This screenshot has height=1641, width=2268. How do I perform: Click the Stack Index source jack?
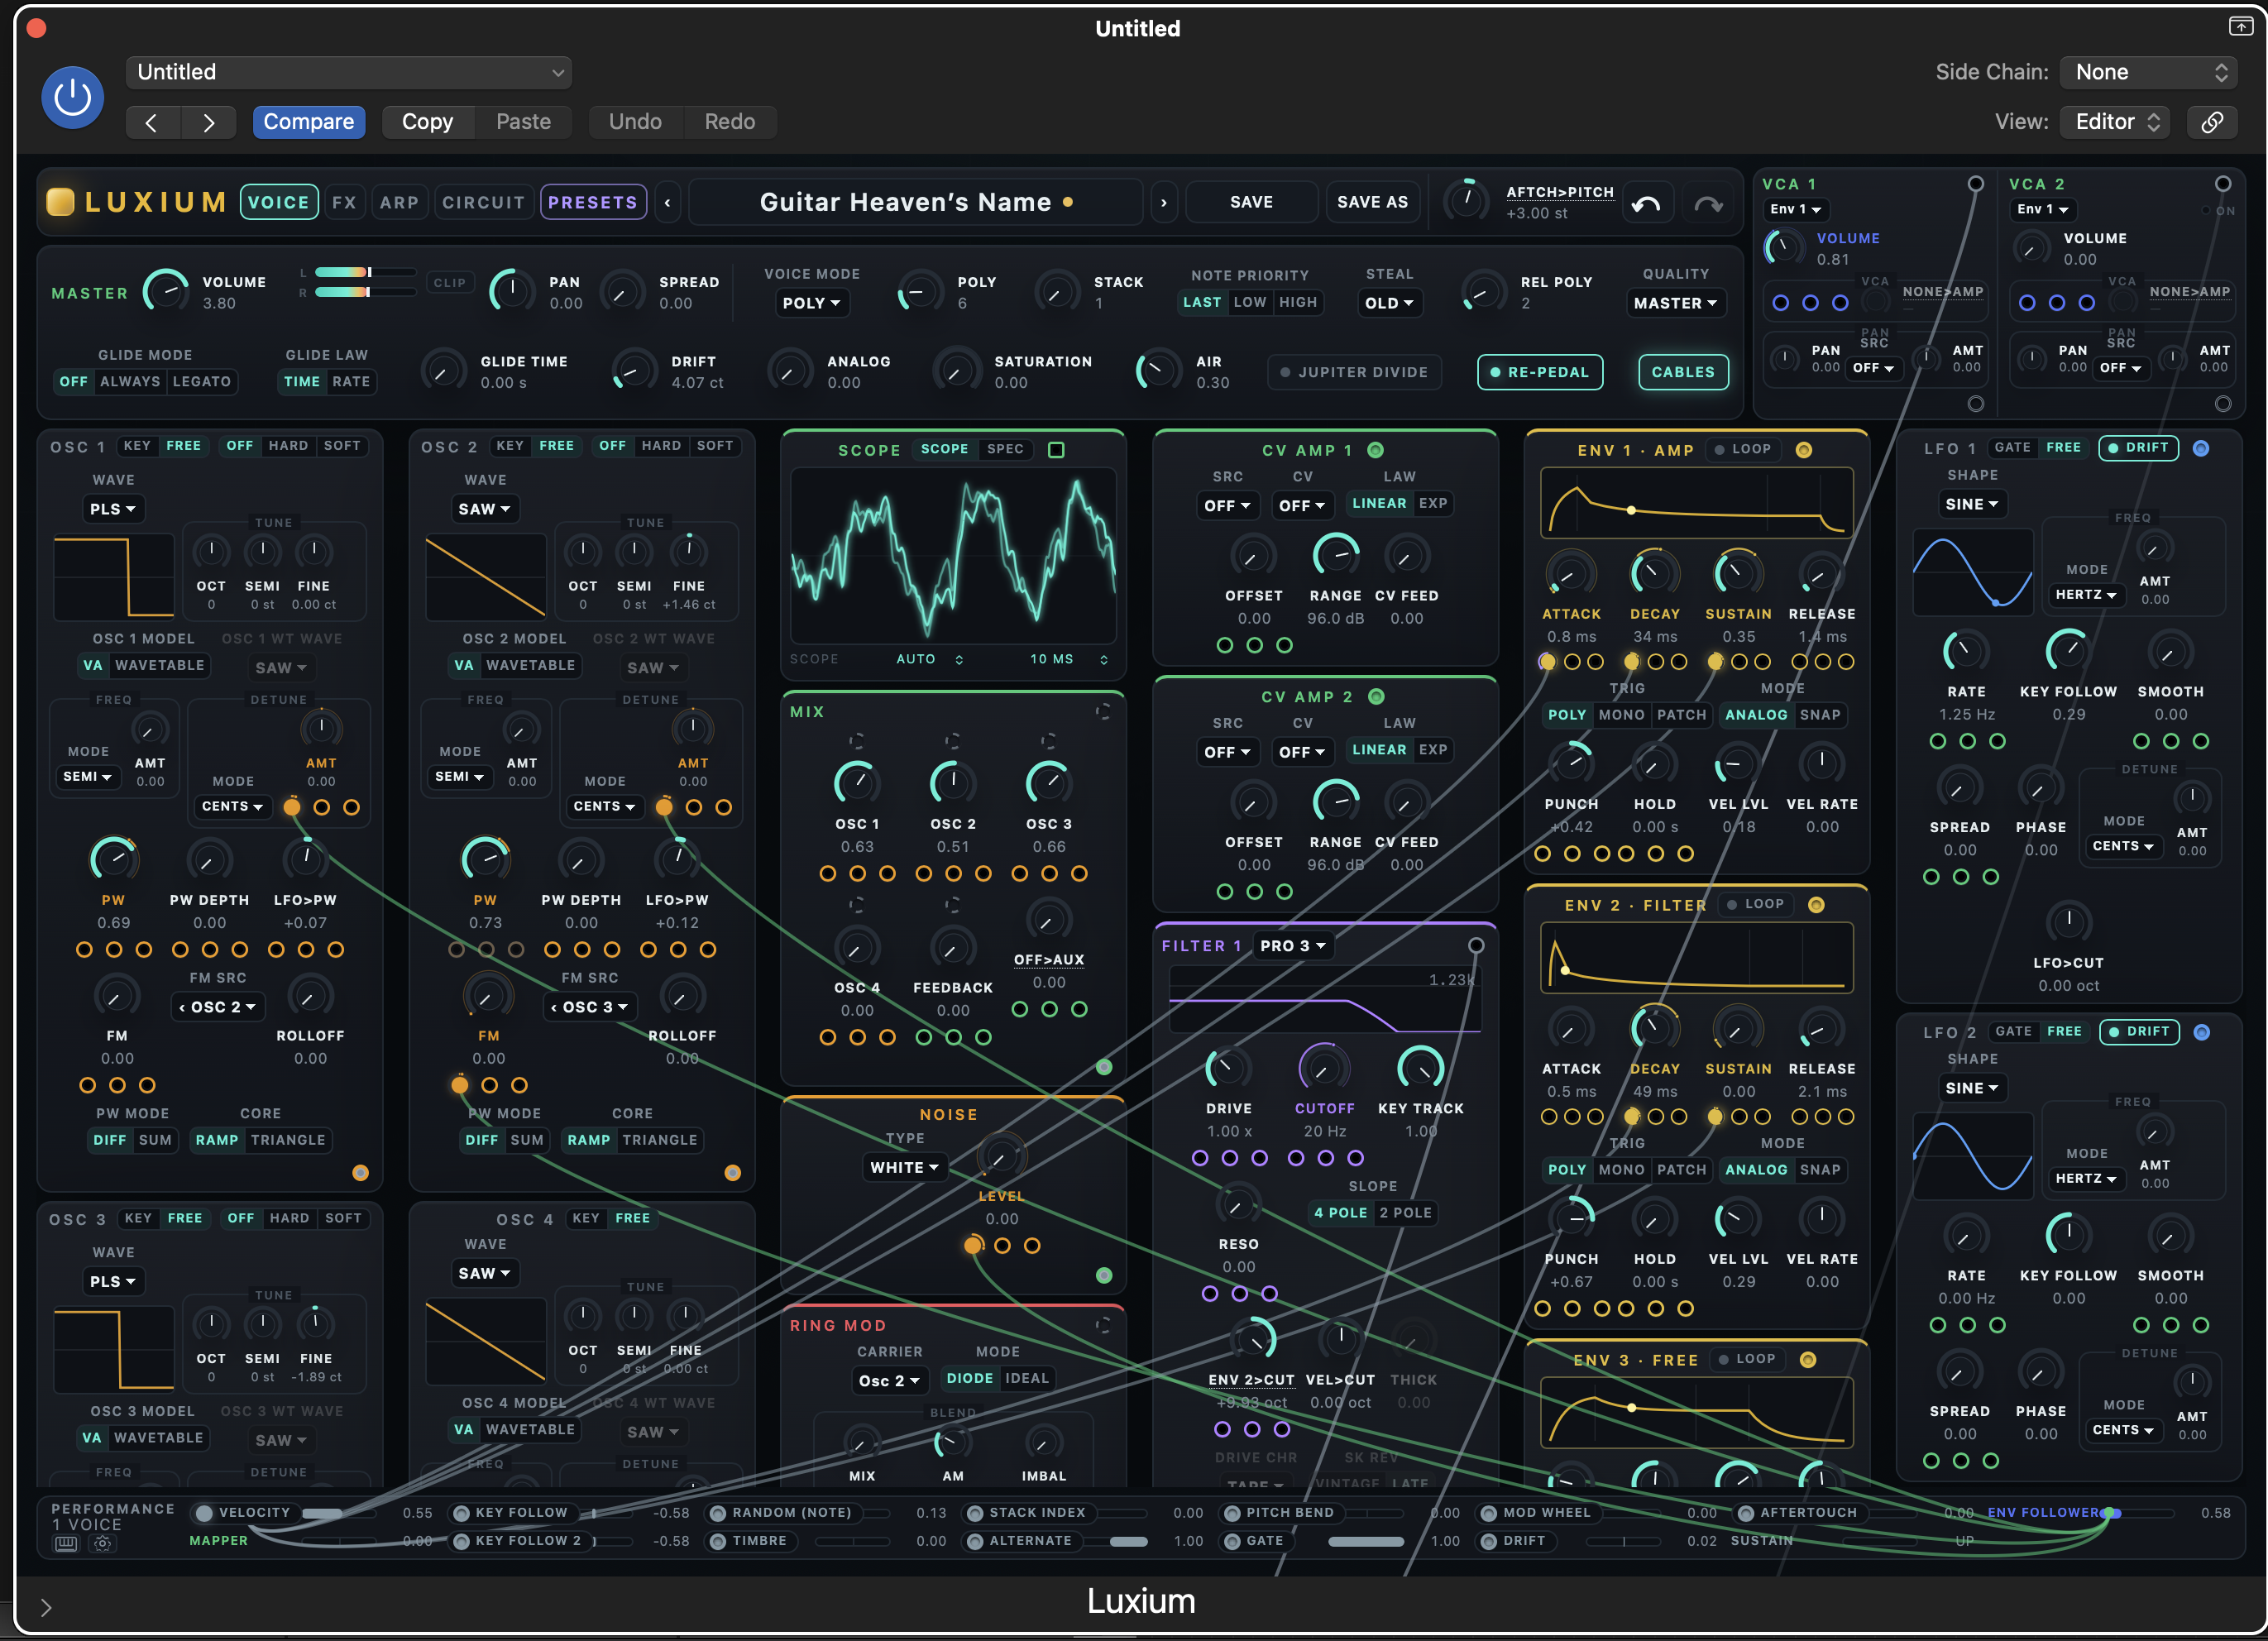tap(974, 1513)
